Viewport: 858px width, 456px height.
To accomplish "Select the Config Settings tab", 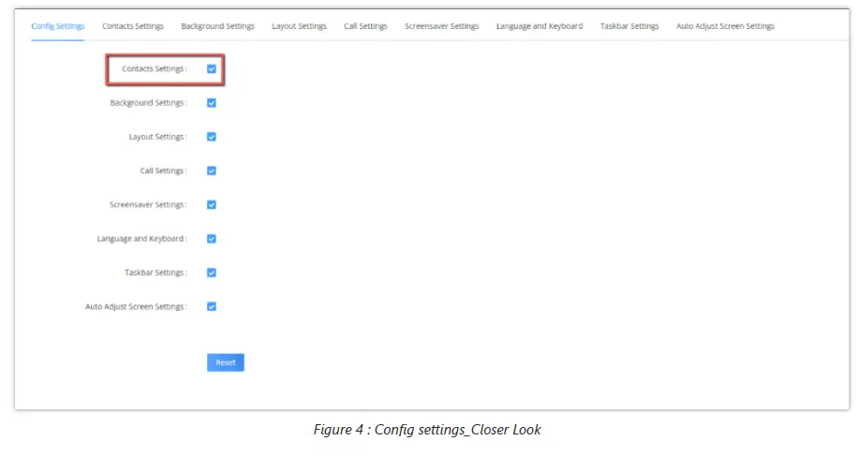I will click(x=57, y=26).
